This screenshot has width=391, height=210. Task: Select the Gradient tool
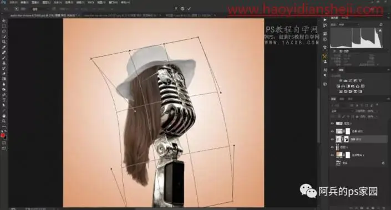[4, 79]
